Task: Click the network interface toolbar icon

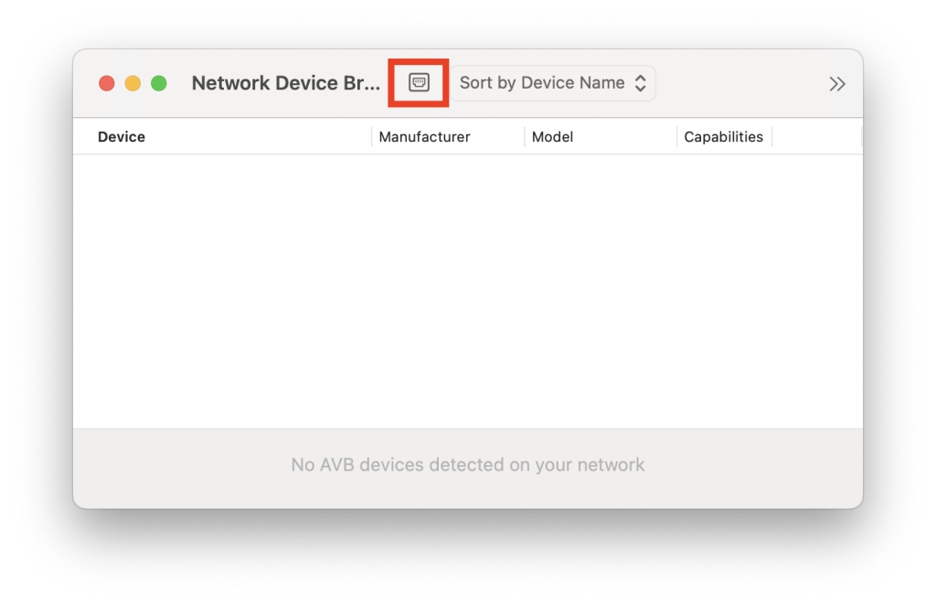Action: pyautogui.click(x=419, y=83)
